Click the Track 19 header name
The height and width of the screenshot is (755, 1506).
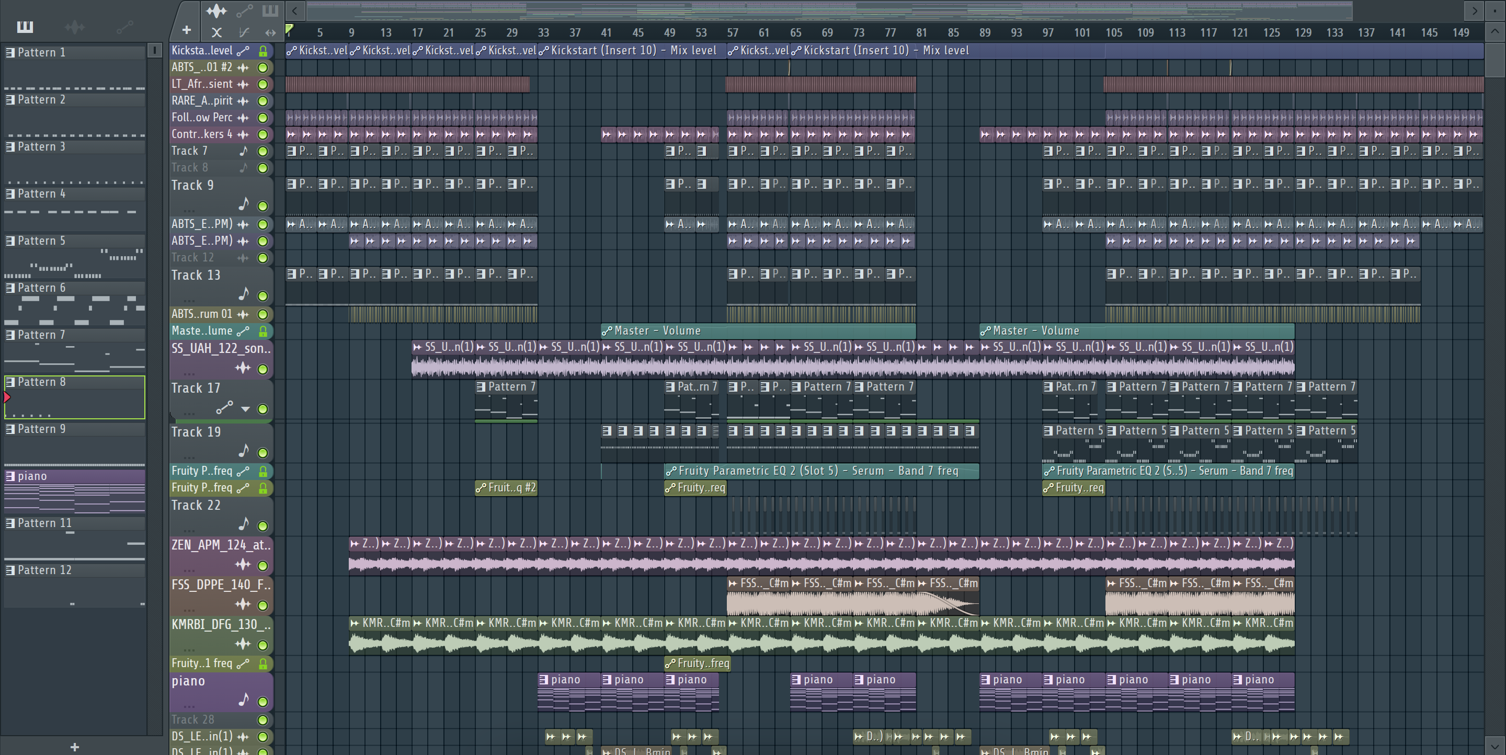pos(196,432)
